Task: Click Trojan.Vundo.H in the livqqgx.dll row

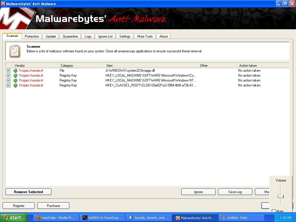Action: tap(31, 71)
